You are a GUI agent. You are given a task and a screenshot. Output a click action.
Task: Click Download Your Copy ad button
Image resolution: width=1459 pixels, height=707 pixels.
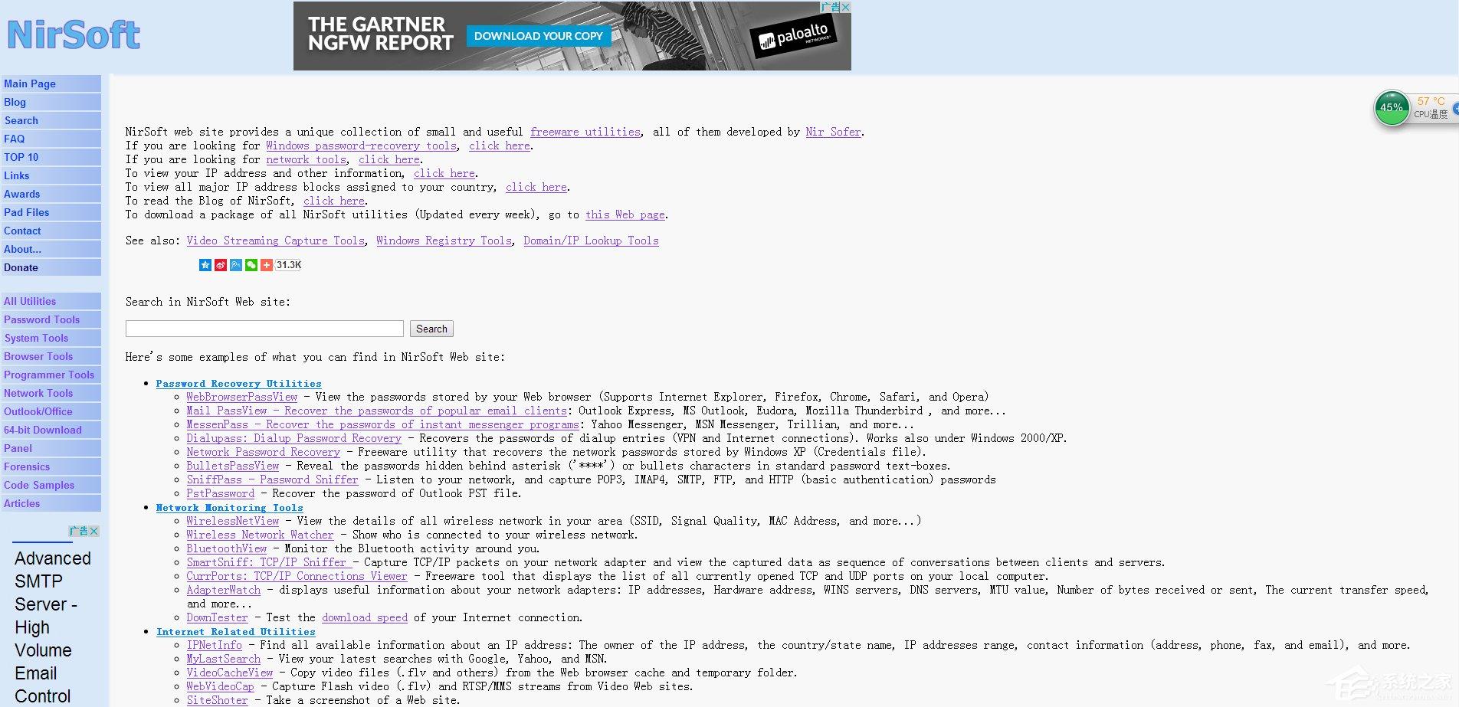pyautogui.click(x=539, y=36)
